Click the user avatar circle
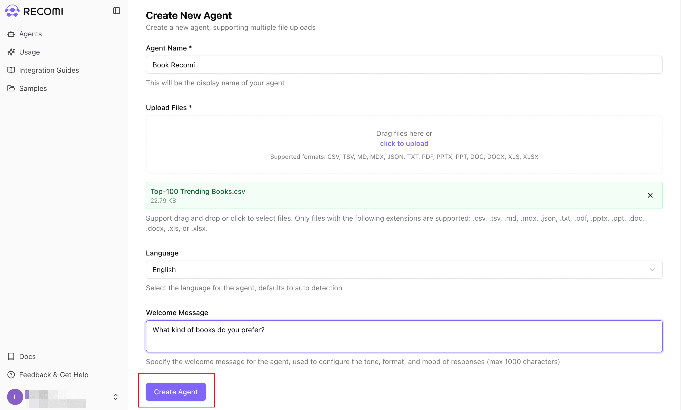The width and height of the screenshot is (681, 410). pyautogui.click(x=15, y=397)
